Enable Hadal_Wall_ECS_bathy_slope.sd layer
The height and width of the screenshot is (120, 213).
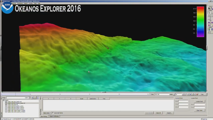[6, 103]
